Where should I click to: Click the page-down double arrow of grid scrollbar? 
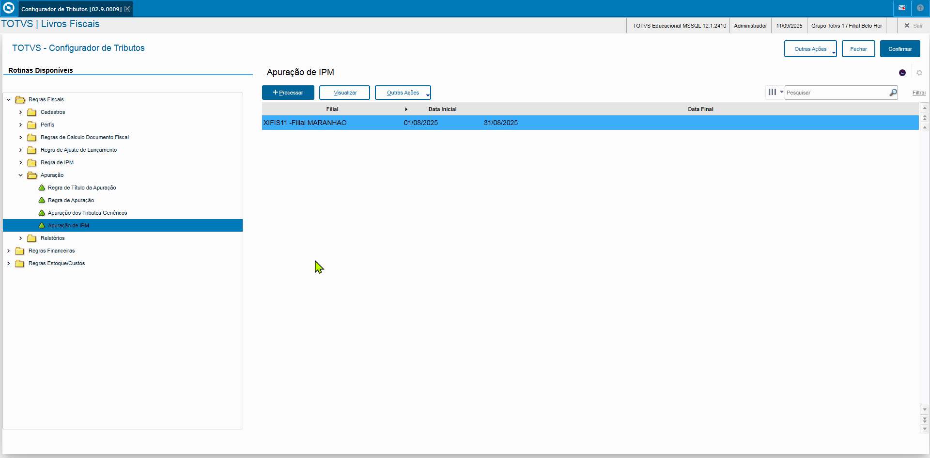click(x=925, y=419)
